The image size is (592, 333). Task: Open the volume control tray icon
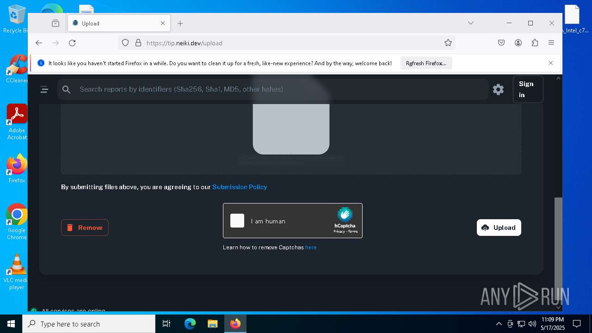click(532, 324)
